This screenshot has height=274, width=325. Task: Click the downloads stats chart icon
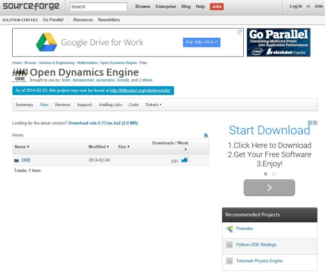[184, 160]
